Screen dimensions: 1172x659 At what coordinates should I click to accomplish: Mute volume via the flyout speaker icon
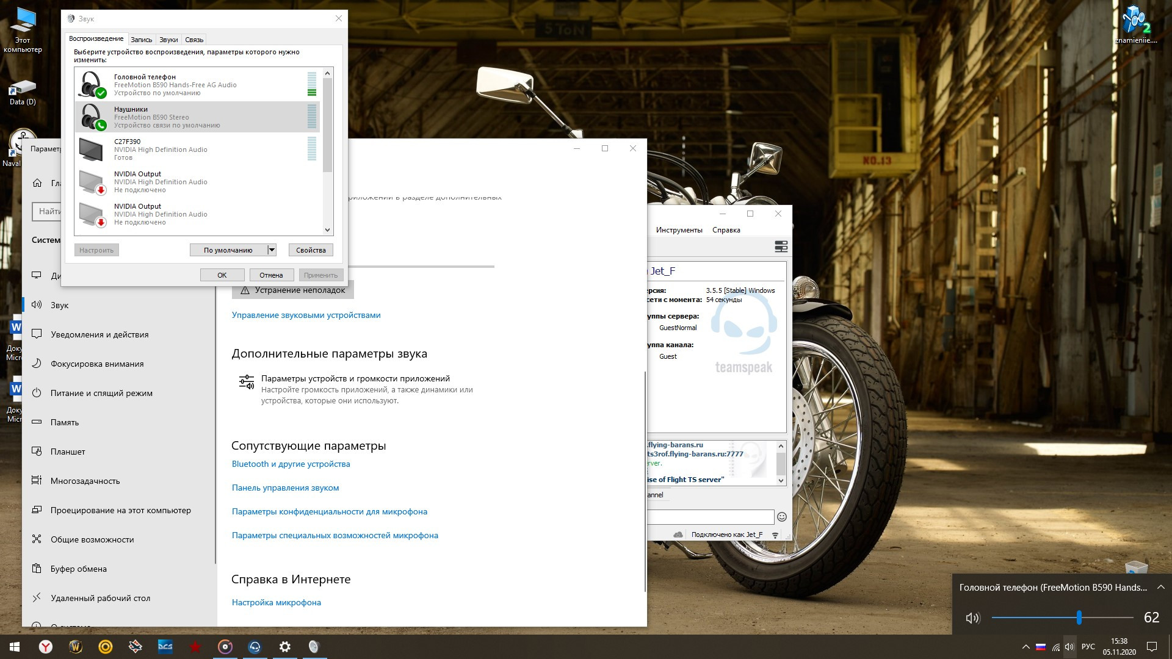click(x=972, y=618)
